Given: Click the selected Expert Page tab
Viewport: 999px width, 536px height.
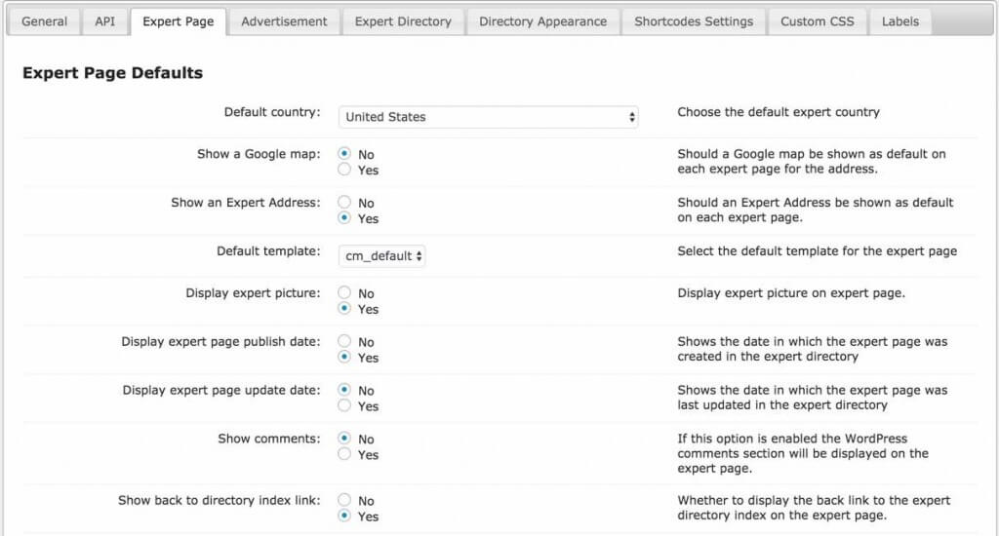Looking at the screenshot, I should 178,21.
